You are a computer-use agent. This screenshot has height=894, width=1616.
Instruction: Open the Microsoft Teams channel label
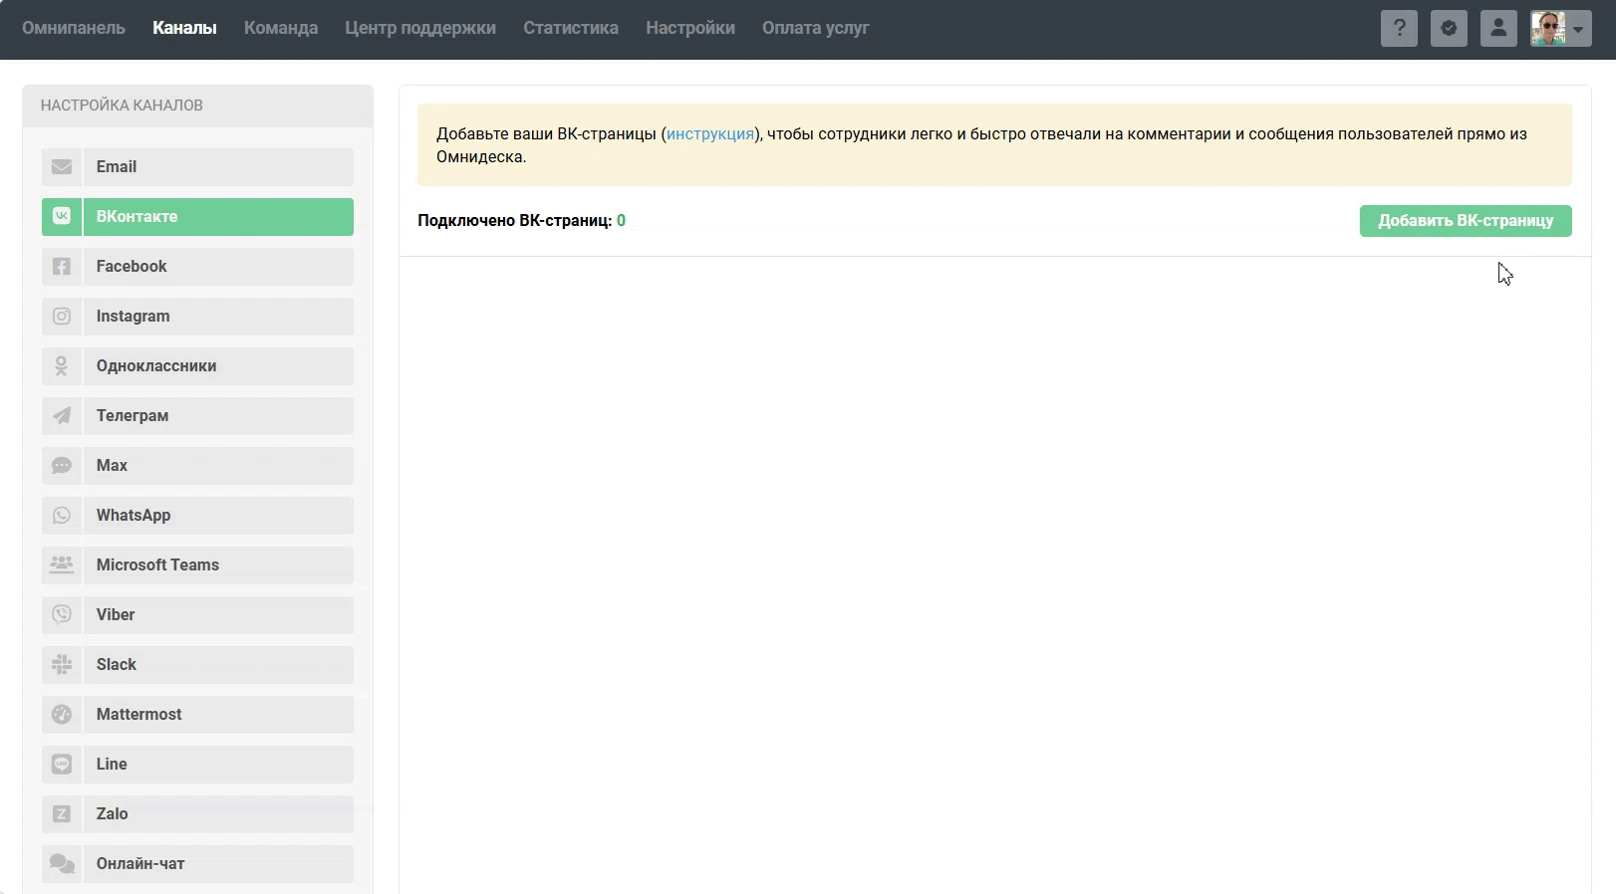(157, 565)
